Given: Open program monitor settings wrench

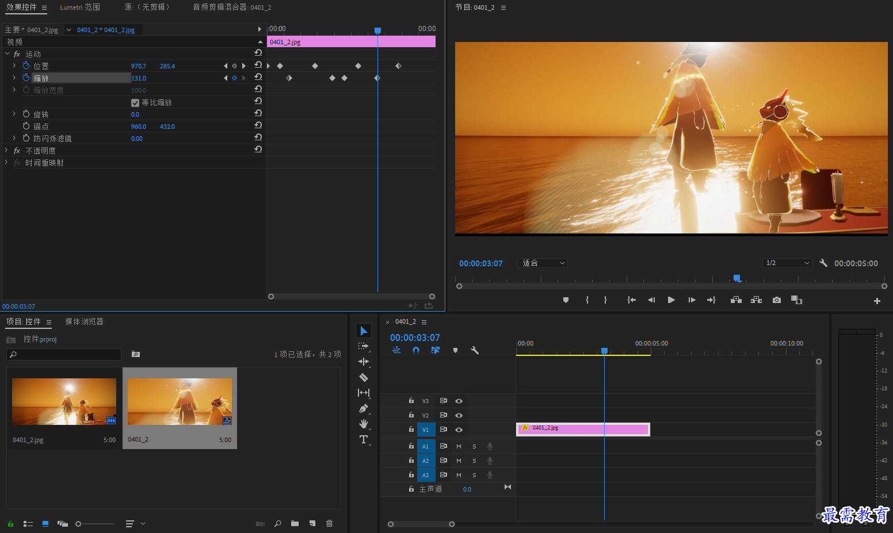Looking at the screenshot, I should point(823,263).
